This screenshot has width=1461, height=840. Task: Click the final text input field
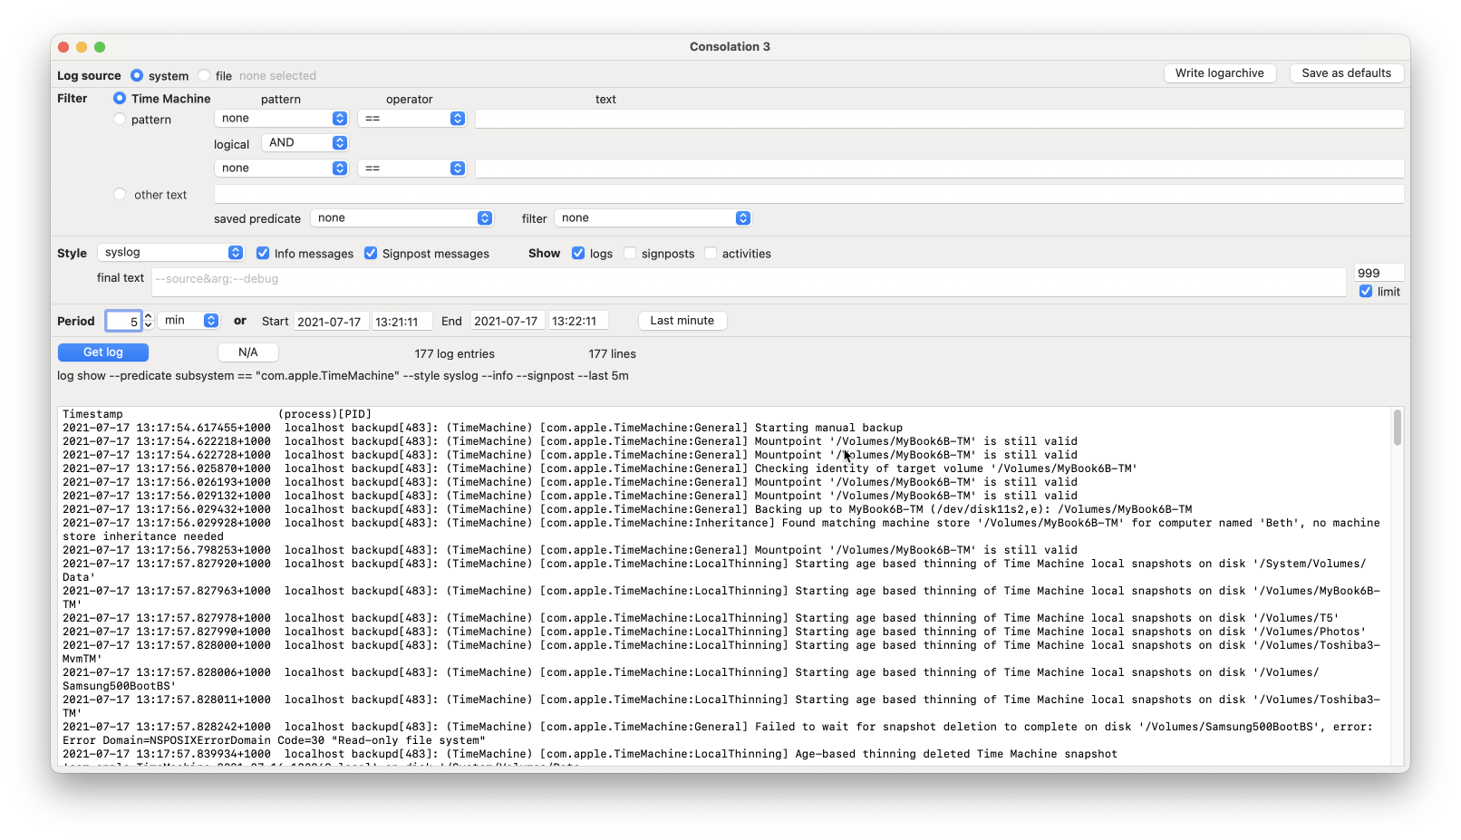point(749,282)
